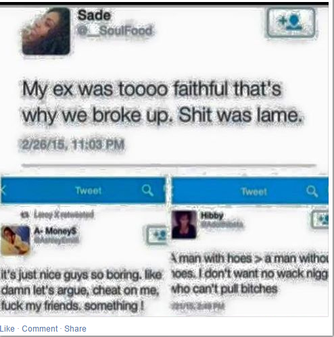The image size is (334, 337).
Task: Click the Share link below the image
Action: click(x=75, y=329)
